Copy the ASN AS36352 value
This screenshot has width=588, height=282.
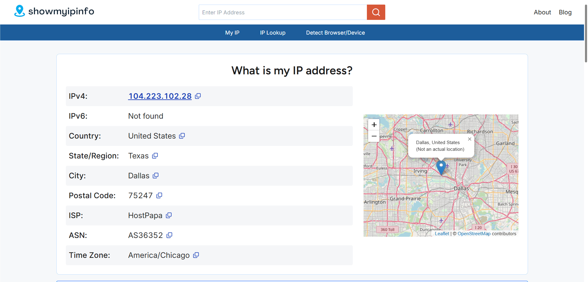coord(169,235)
